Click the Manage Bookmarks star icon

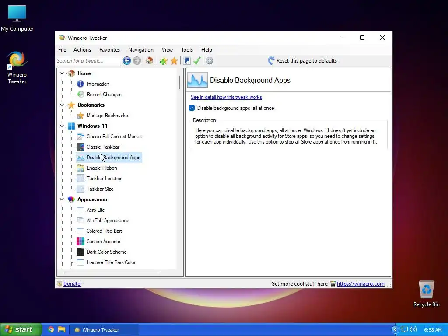point(80,115)
